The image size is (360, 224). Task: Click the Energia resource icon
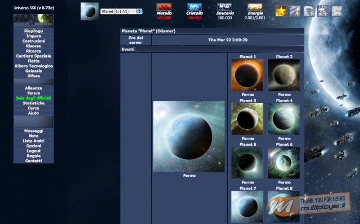coord(255,7)
